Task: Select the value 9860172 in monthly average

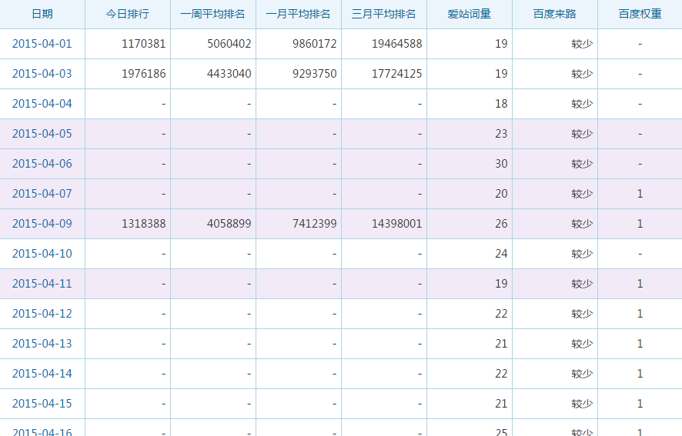Action: [315, 44]
